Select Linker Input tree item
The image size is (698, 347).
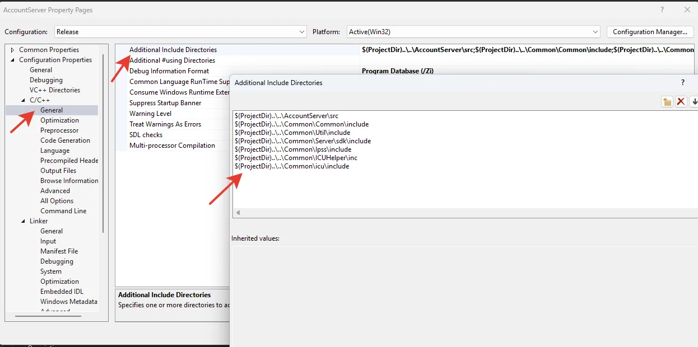48,241
